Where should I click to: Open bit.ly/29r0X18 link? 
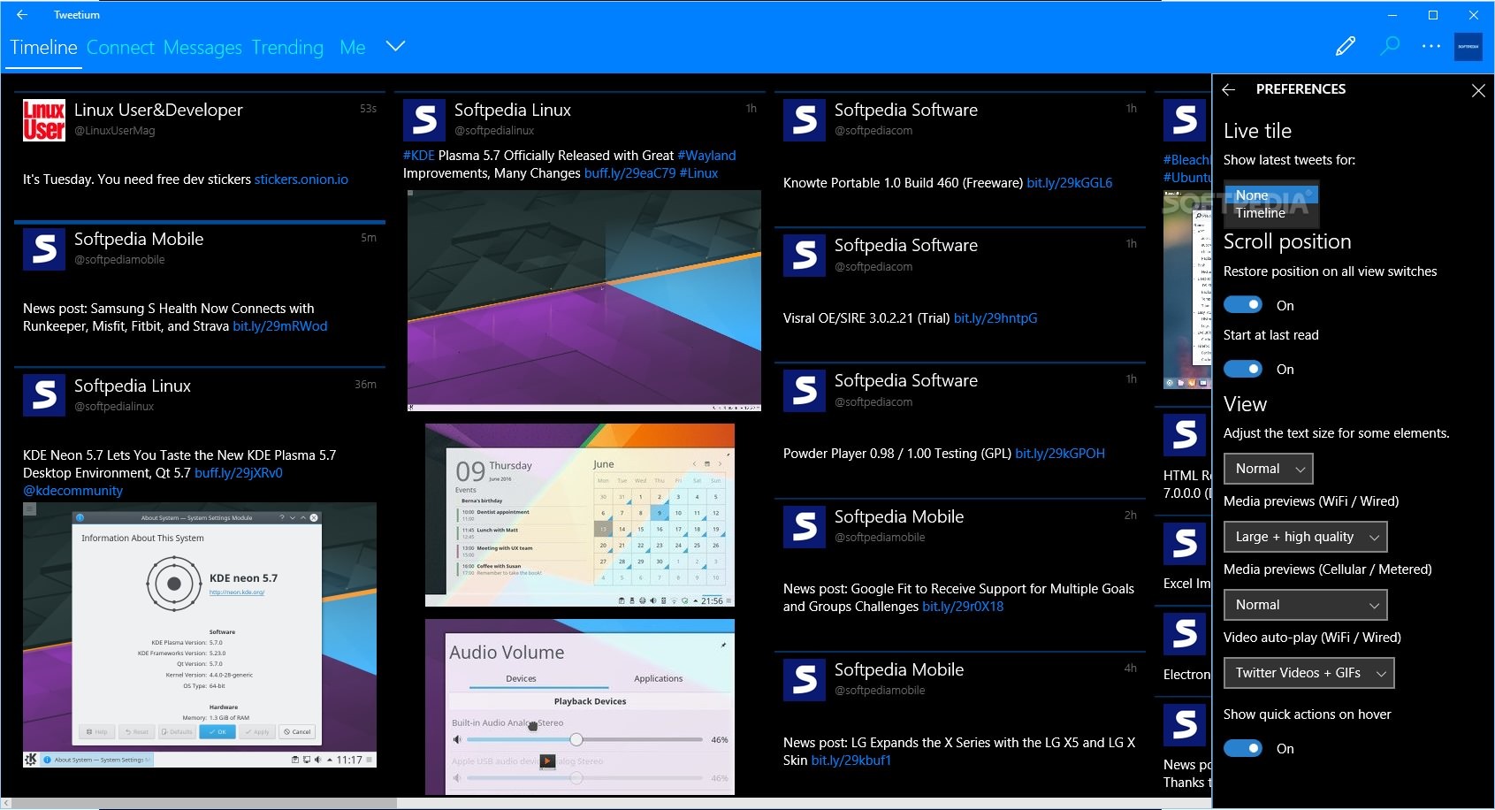coord(963,607)
